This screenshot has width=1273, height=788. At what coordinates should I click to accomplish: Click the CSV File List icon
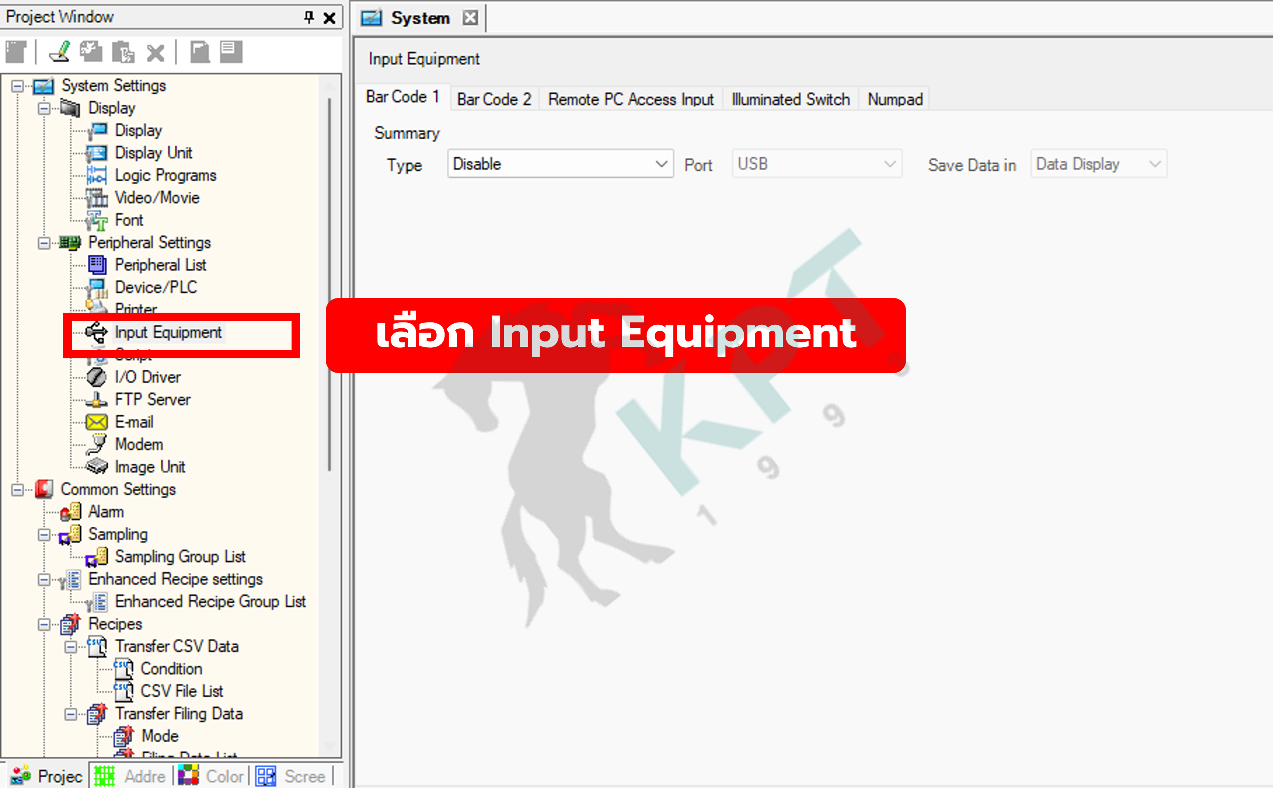coord(124,691)
